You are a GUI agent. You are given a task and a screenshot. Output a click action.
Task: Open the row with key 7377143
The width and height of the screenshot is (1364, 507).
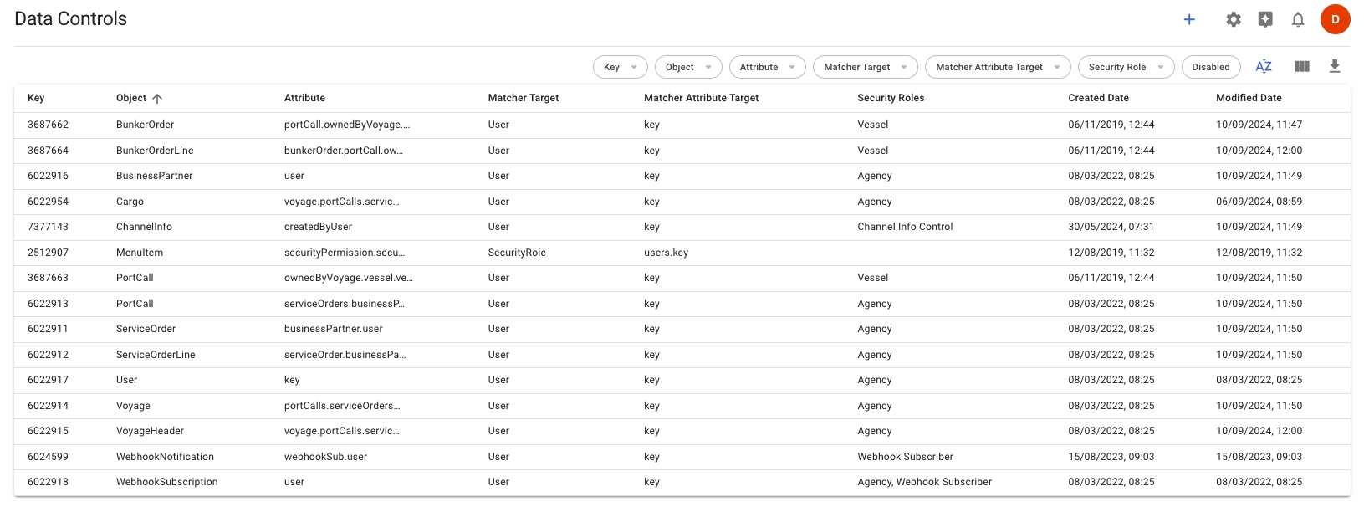(x=49, y=227)
